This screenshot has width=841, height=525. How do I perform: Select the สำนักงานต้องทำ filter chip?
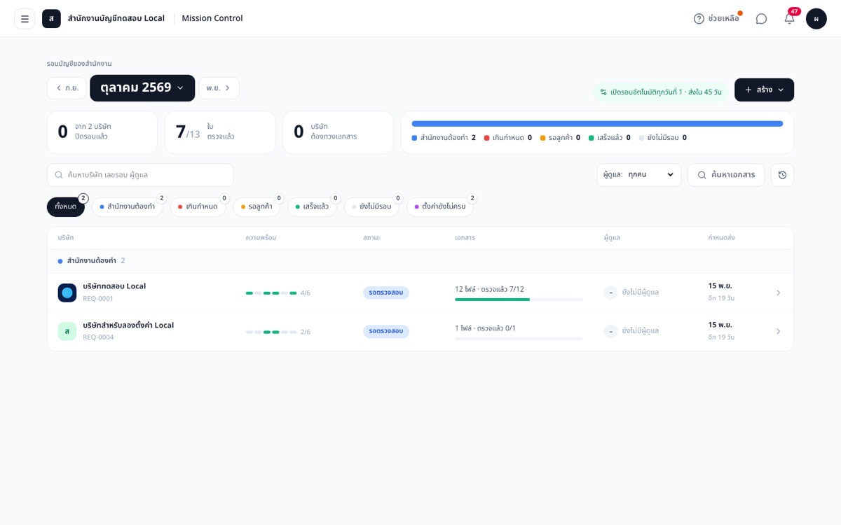pyautogui.click(x=128, y=206)
